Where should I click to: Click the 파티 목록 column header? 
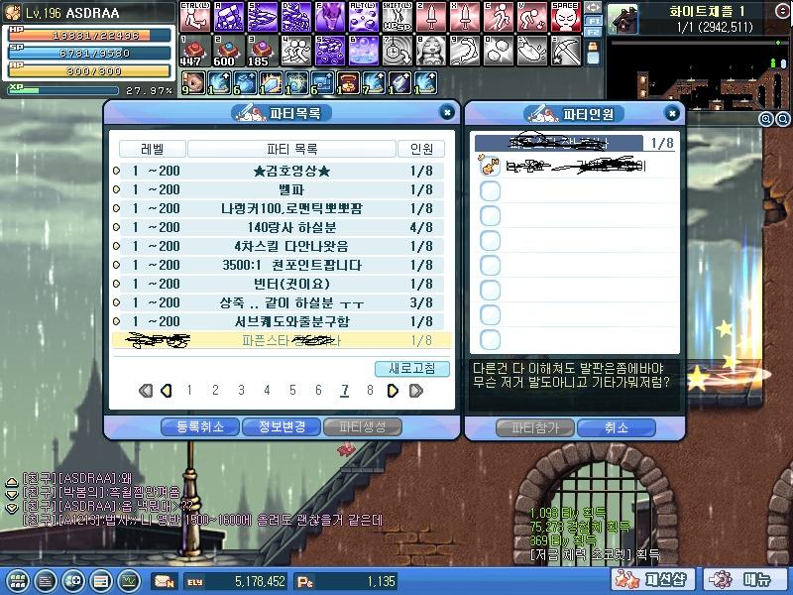[x=291, y=149]
